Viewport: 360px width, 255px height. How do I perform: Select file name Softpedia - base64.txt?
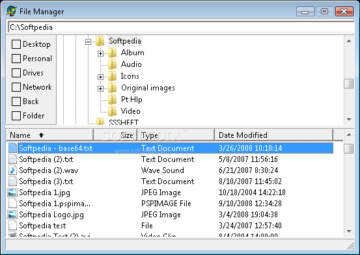[x=56, y=148]
